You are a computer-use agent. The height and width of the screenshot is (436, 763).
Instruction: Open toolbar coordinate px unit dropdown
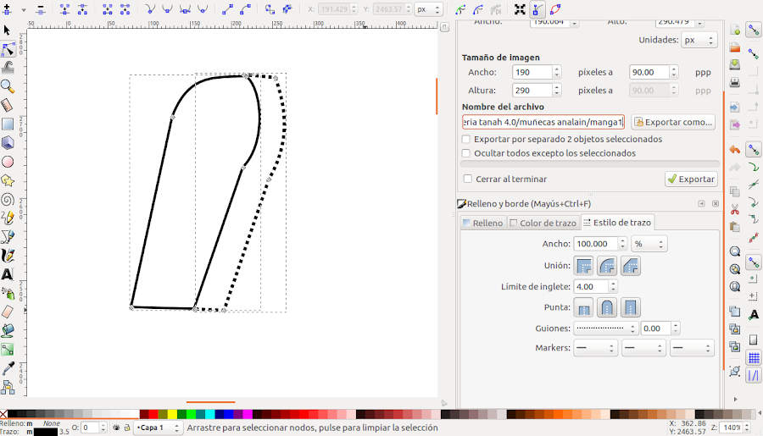pos(429,9)
